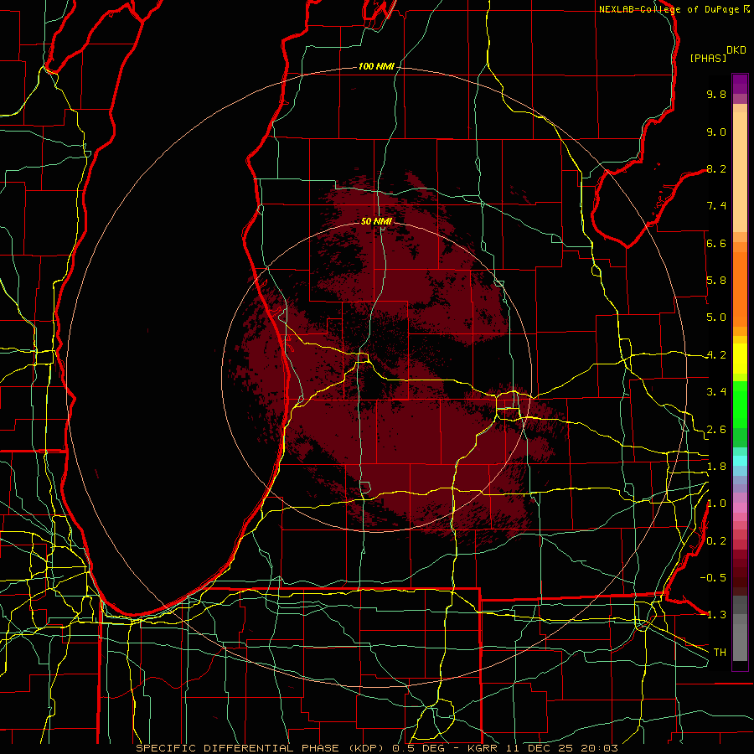Click the pink segment of color bar
Viewport: 754px width, 754px height.
[x=740, y=508]
